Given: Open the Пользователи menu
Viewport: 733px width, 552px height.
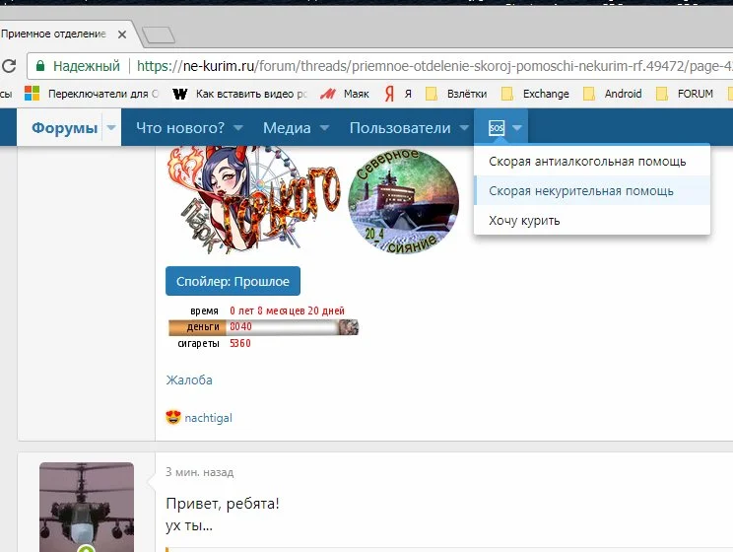Looking at the screenshot, I should click(x=400, y=128).
